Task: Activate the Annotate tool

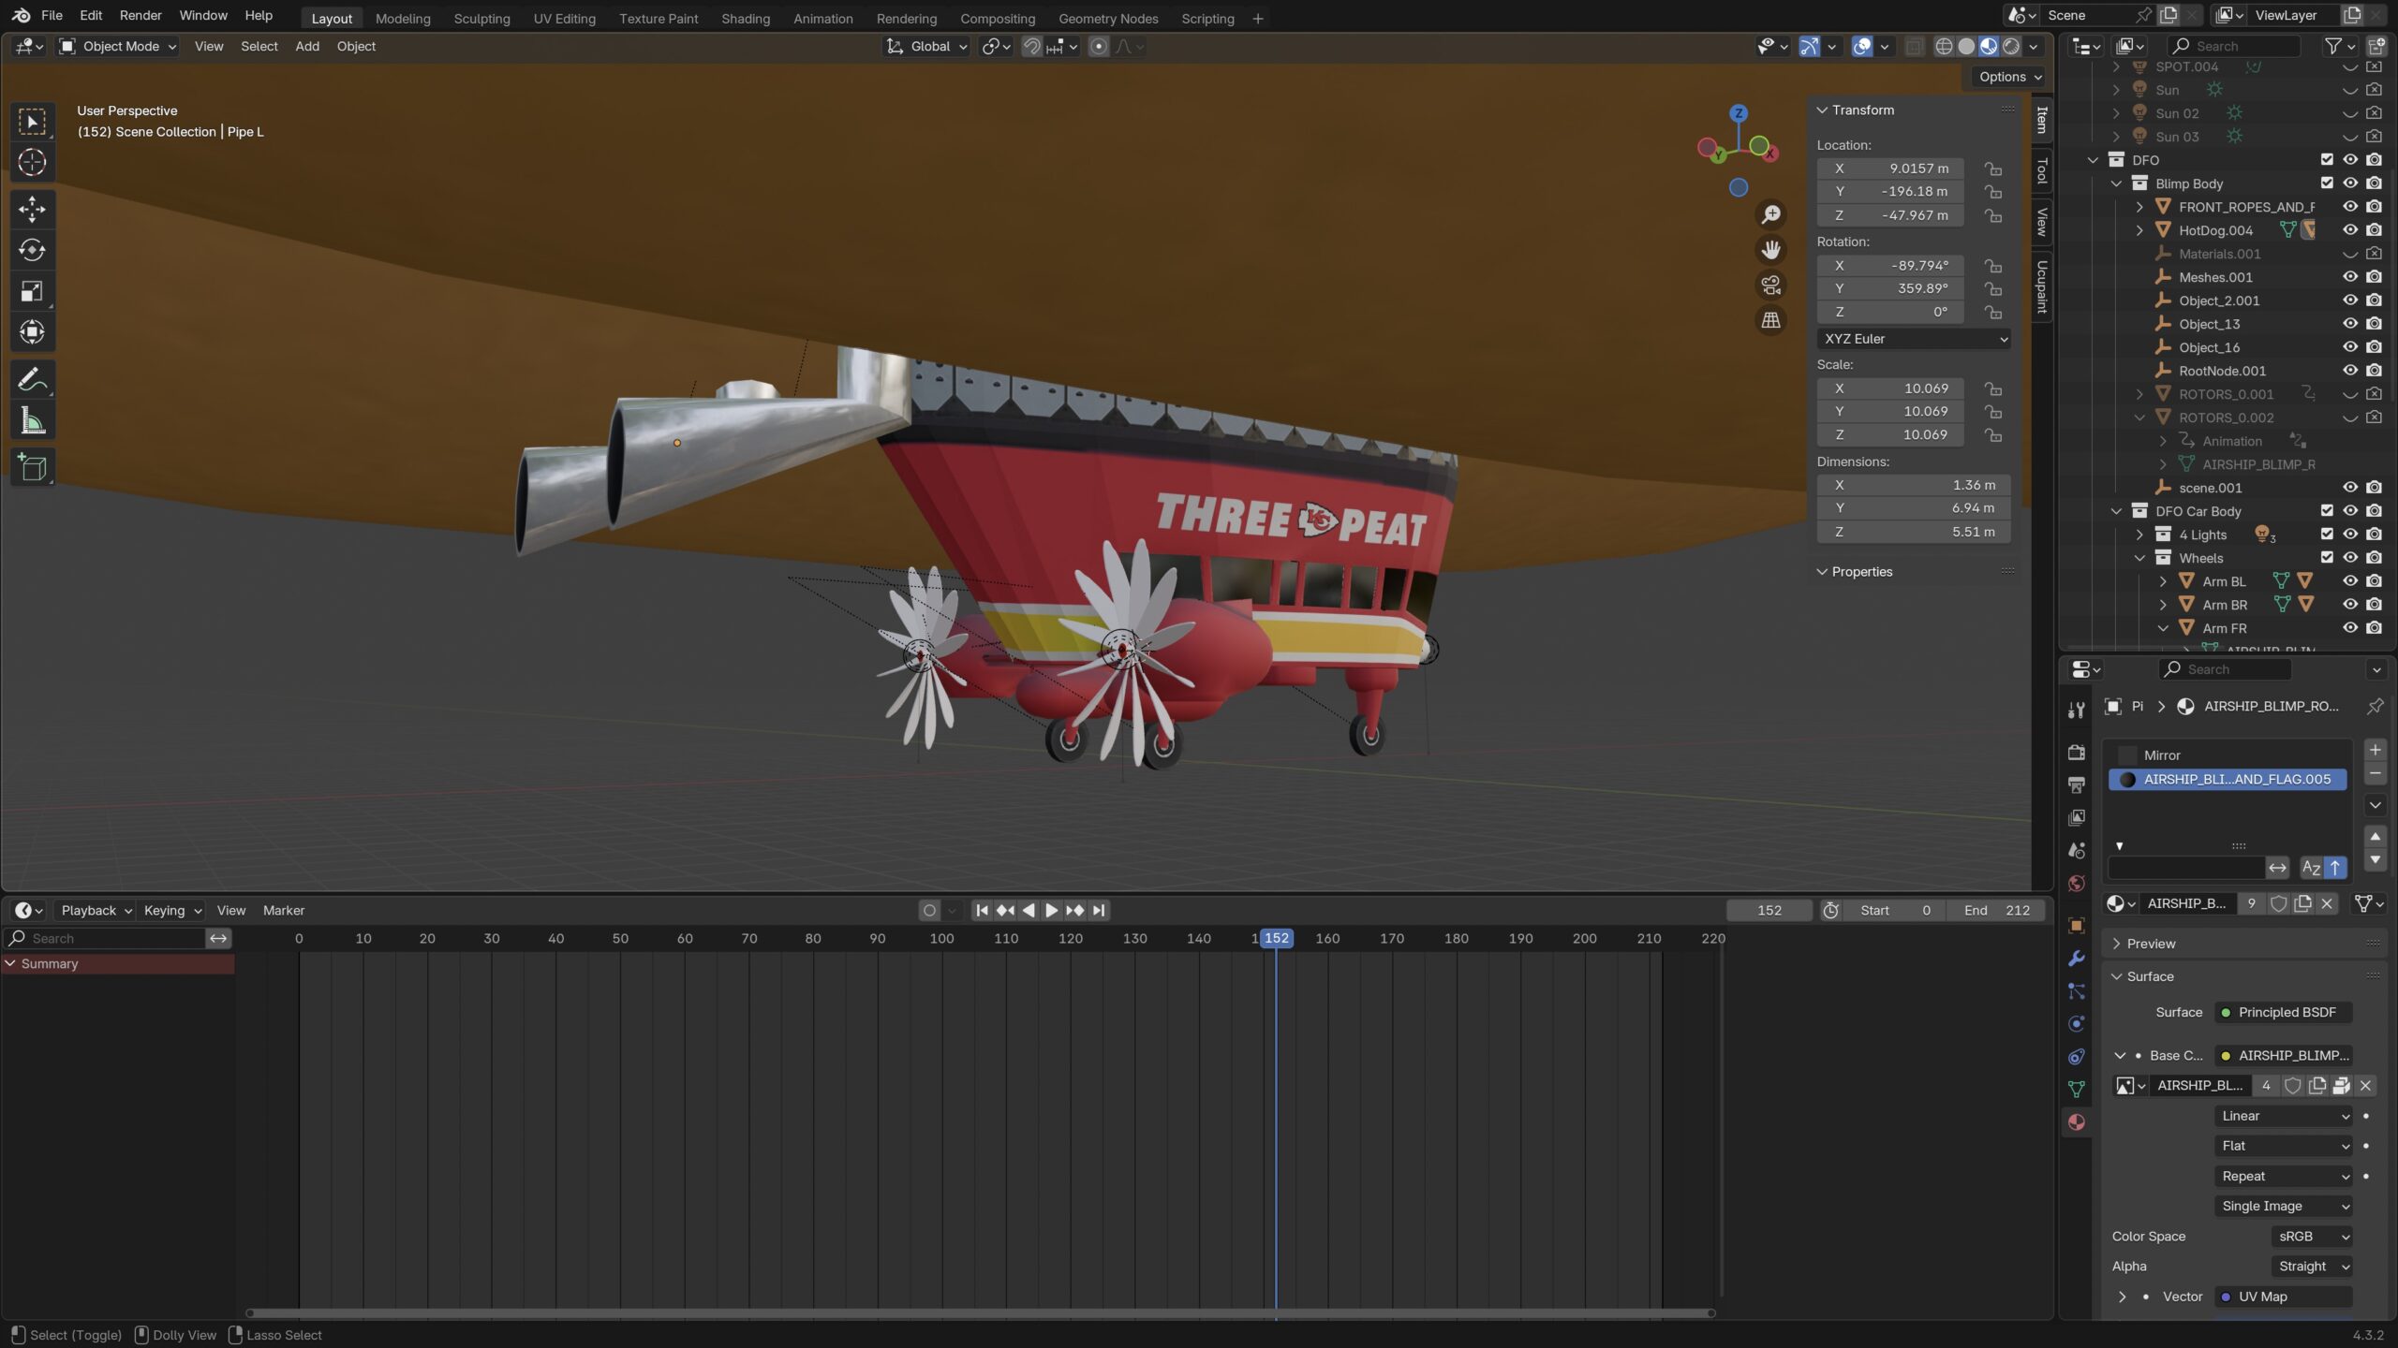Action: tap(32, 378)
